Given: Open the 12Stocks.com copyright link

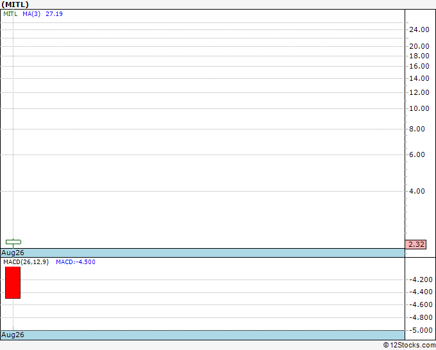Looking at the screenshot, I should (x=409, y=346).
